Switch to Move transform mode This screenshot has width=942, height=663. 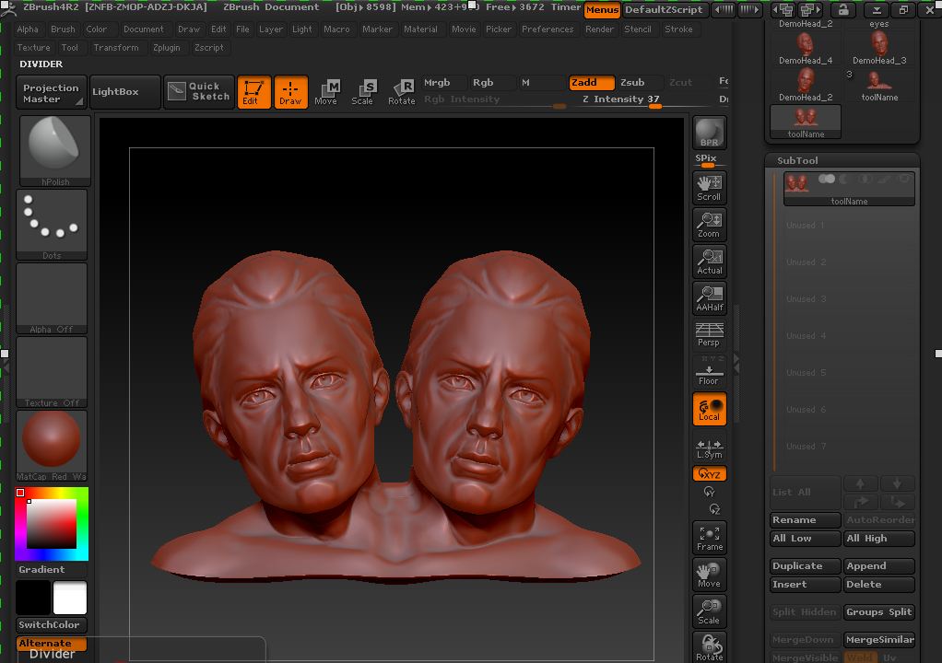[326, 91]
